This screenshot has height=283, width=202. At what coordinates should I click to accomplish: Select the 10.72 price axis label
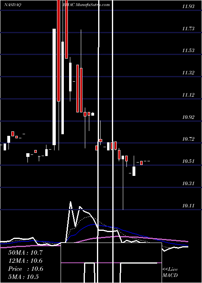188,139
